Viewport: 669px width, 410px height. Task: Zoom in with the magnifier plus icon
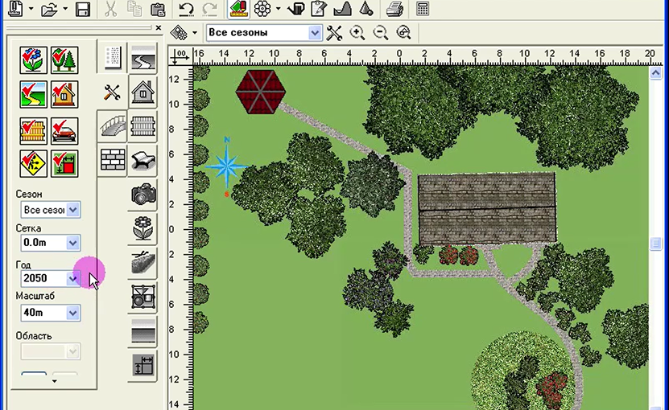pyautogui.click(x=357, y=33)
